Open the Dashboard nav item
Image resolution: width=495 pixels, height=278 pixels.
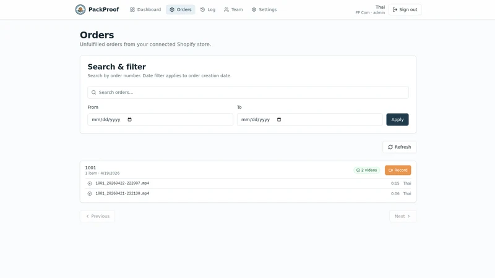tap(145, 9)
